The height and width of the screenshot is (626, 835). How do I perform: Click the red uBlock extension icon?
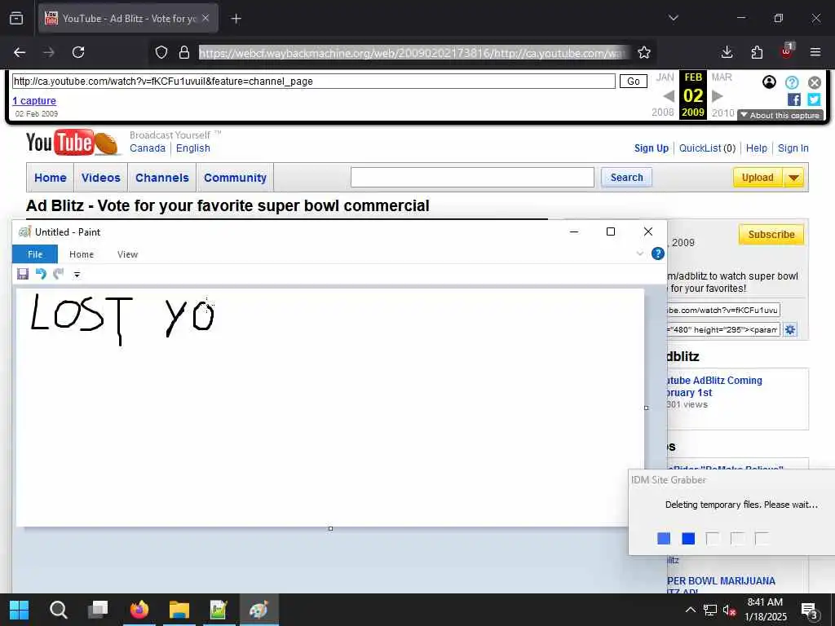(787, 51)
